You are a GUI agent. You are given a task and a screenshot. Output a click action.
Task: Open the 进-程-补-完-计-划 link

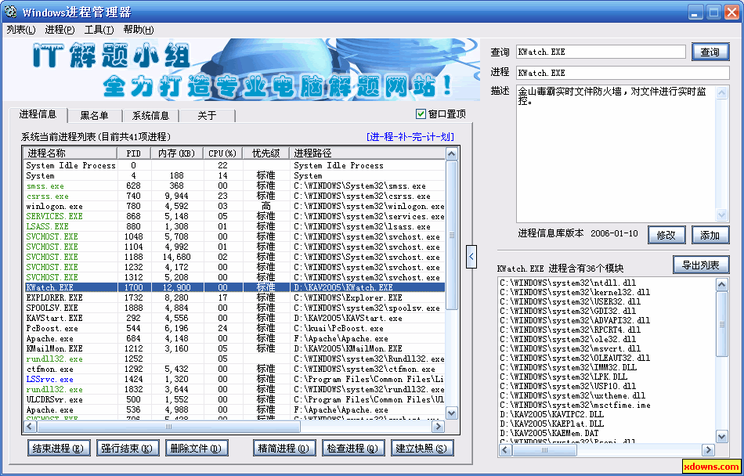pos(410,136)
